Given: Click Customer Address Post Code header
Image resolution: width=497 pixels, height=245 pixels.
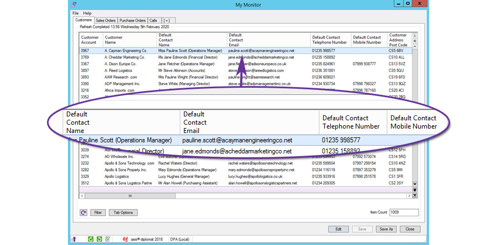Looking at the screenshot, I should coord(399,40).
